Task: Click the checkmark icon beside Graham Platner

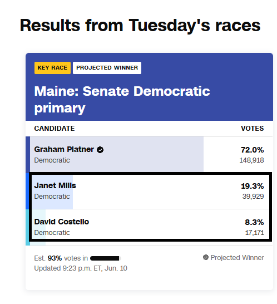Action: [100, 150]
